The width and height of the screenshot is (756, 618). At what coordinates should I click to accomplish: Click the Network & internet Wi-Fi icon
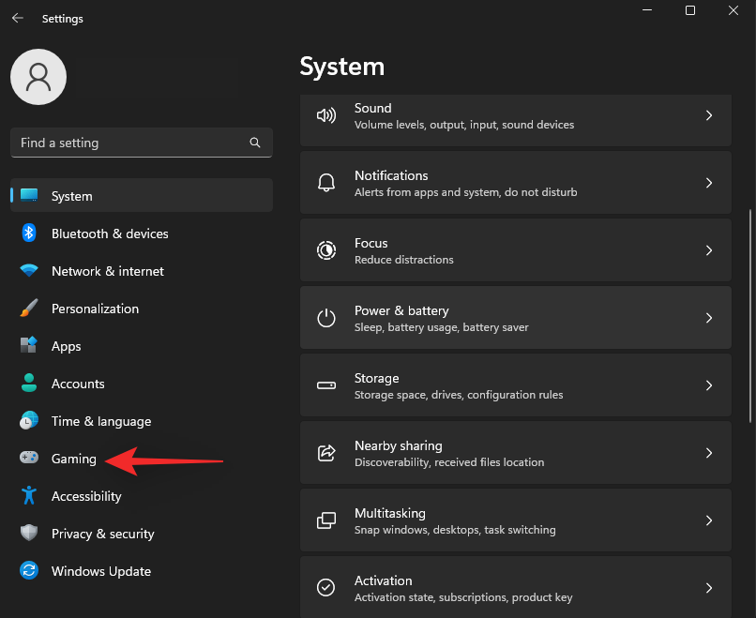point(28,270)
